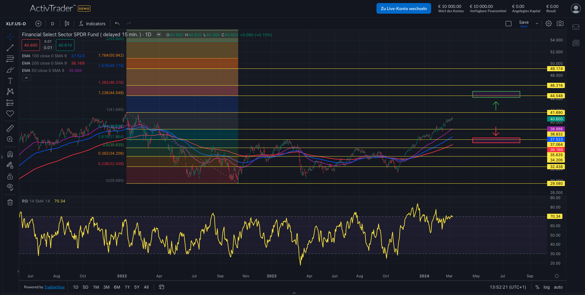Select the XABCD pattern tool
The image size is (585, 295).
[x=10, y=91]
